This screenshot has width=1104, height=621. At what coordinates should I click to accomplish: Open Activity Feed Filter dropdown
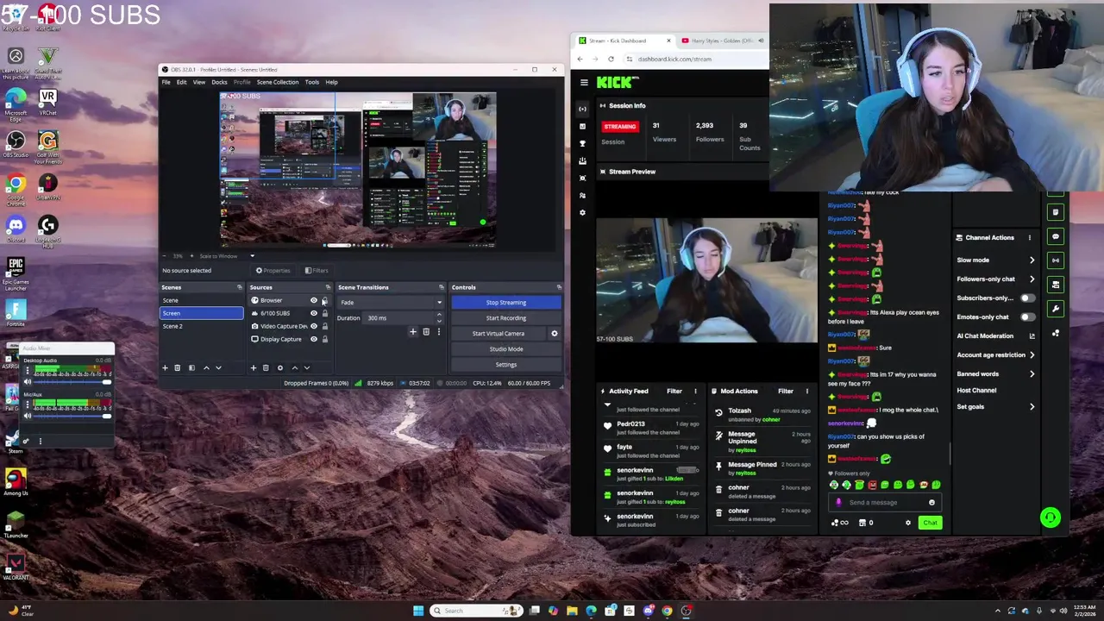tap(674, 392)
